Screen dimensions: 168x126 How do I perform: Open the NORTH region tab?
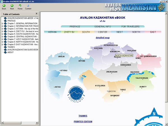(136, 32)
